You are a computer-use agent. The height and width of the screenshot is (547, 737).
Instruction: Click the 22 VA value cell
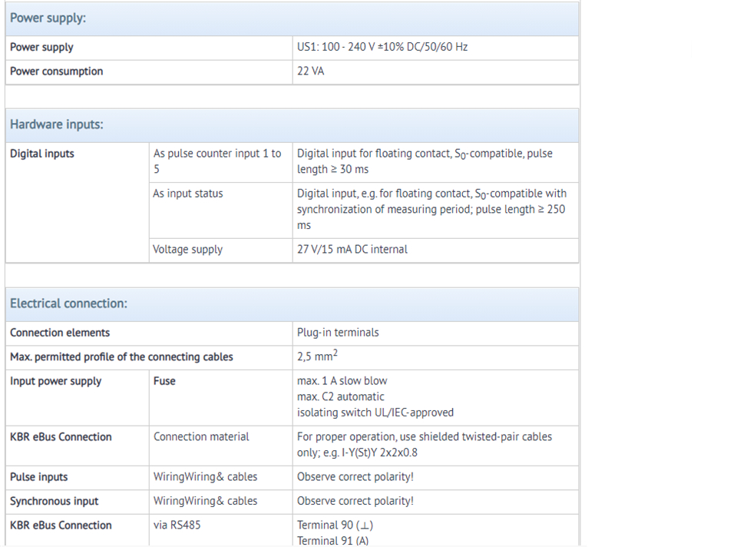[435, 72]
